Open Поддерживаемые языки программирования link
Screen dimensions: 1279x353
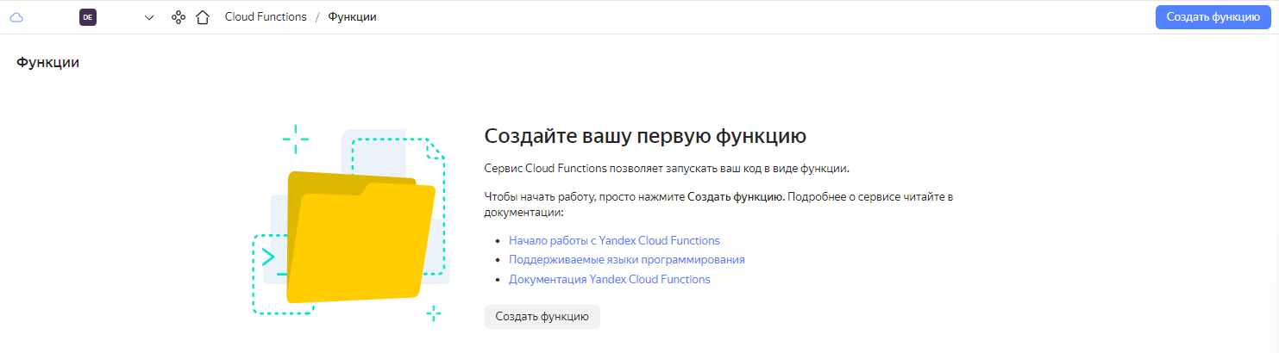[x=626, y=259]
